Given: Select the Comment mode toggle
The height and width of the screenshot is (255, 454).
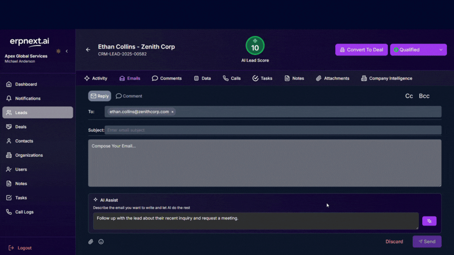Looking at the screenshot, I should pyautogui.click(x=129, y=96).
